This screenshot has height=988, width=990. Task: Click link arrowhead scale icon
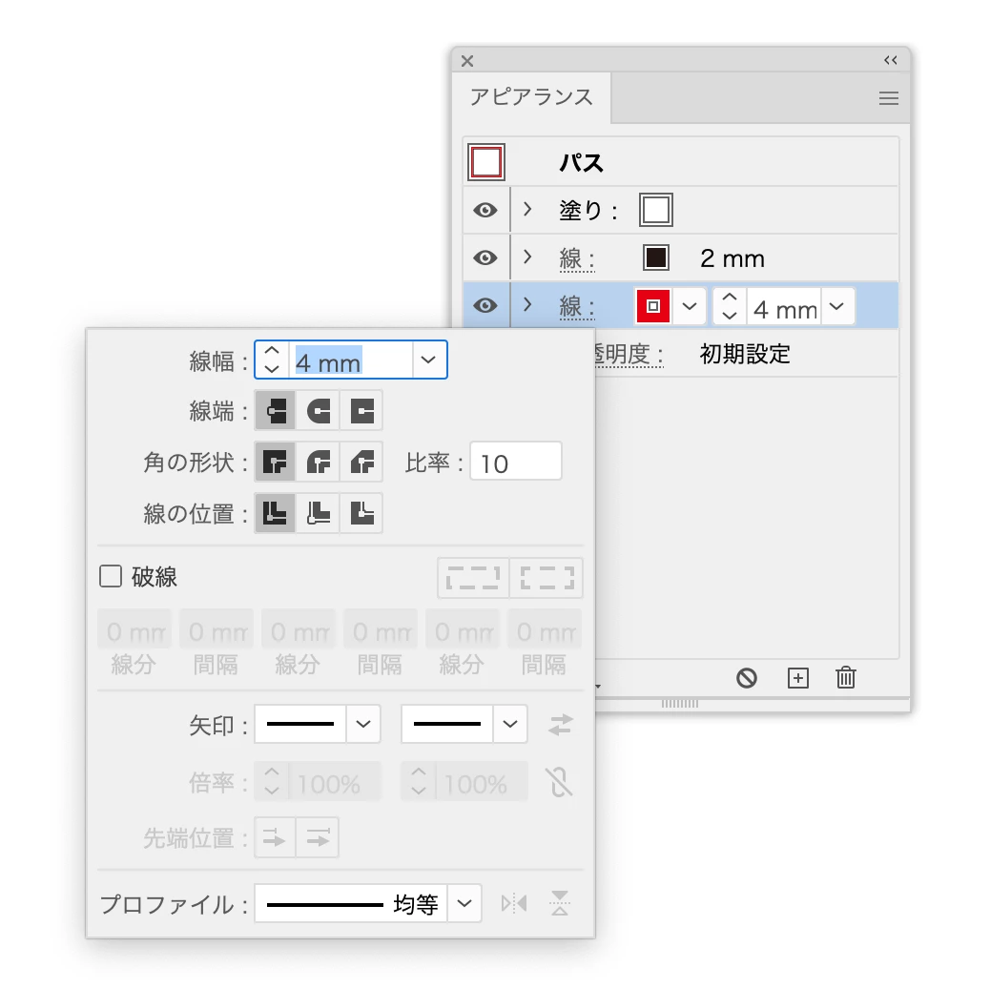point(560,782)
